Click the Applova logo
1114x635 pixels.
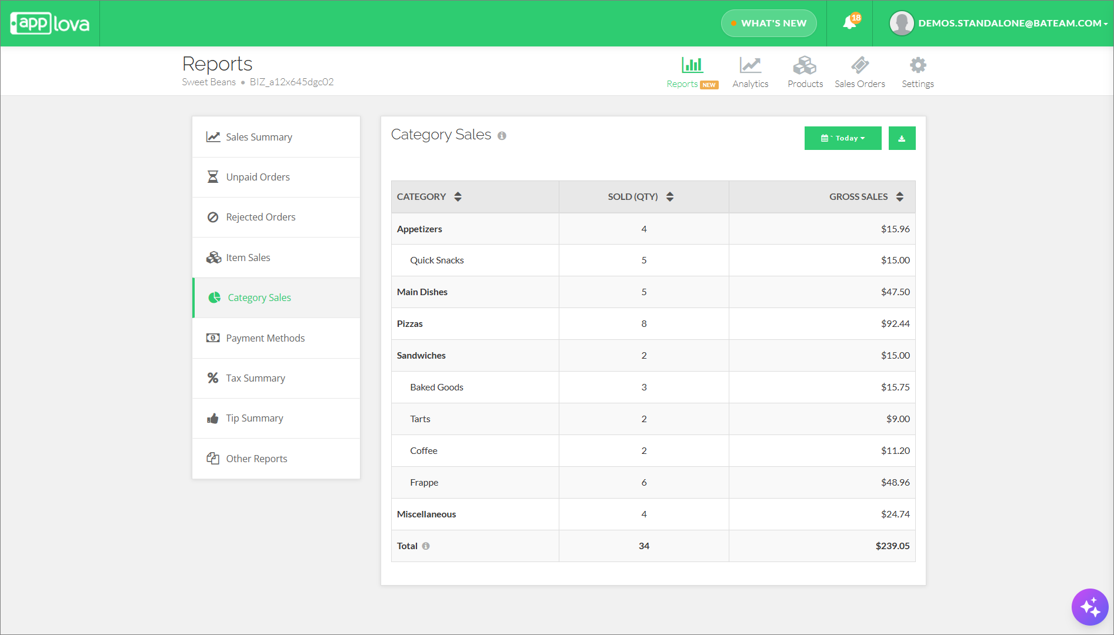[x=50, y=24]
